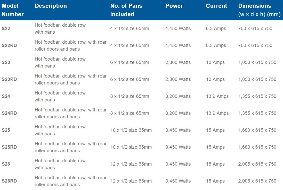Select model number S26
The image size is (283, 190).
[6, 164]
